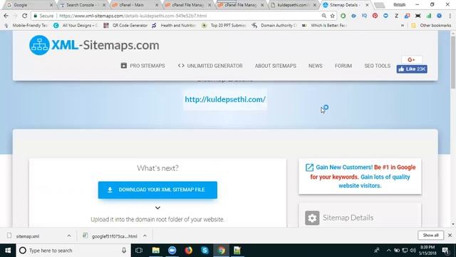Switch to the kuldepsethi.com tab
The image size is (456, 257).
click(x=294, y=5)
